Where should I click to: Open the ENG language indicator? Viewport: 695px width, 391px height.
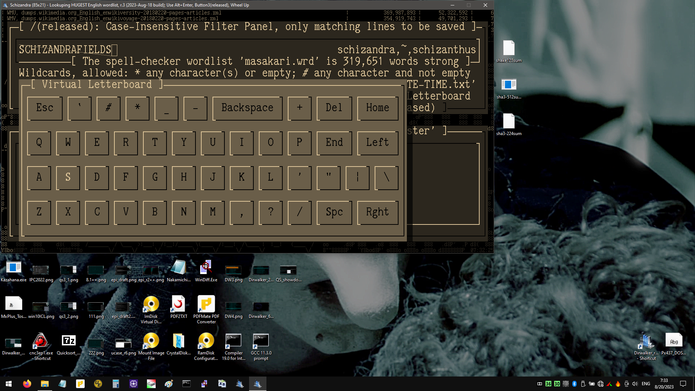(646, 384)
